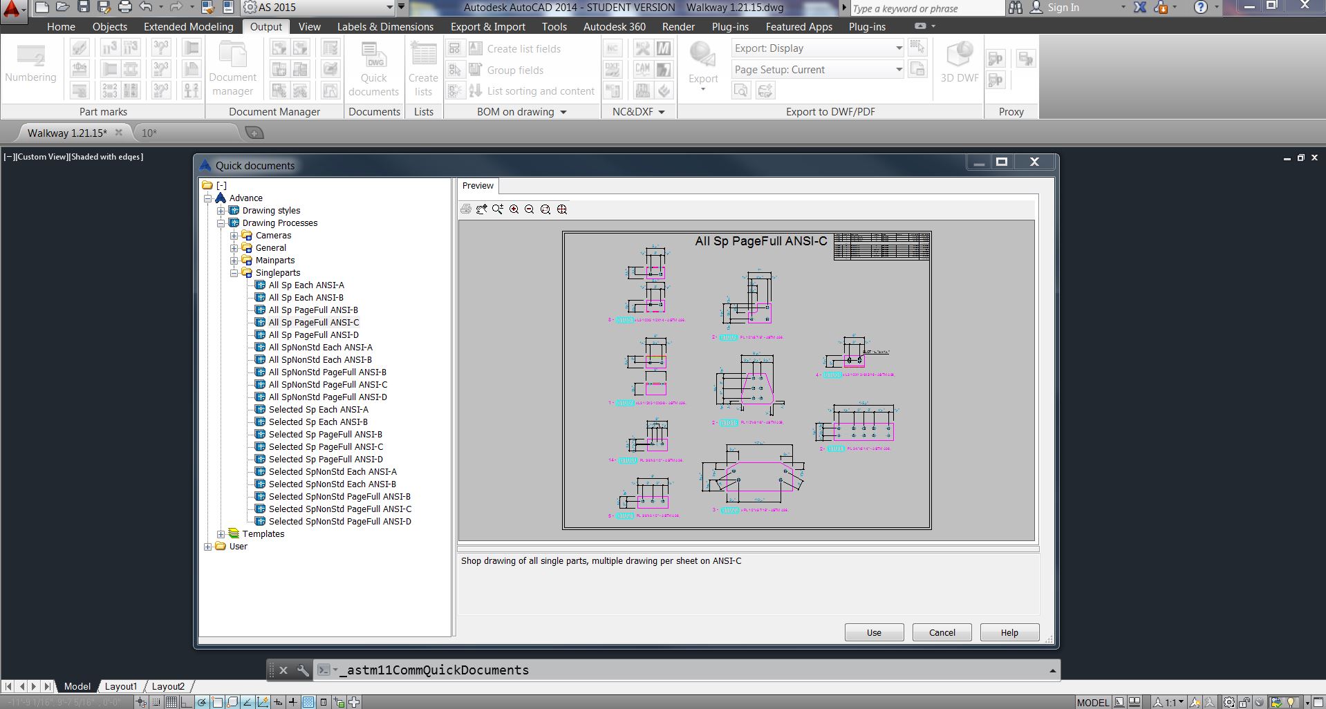Click the Create list fields icon
This screenshot has height=709, width=1326.
click(x=475, y=48)
